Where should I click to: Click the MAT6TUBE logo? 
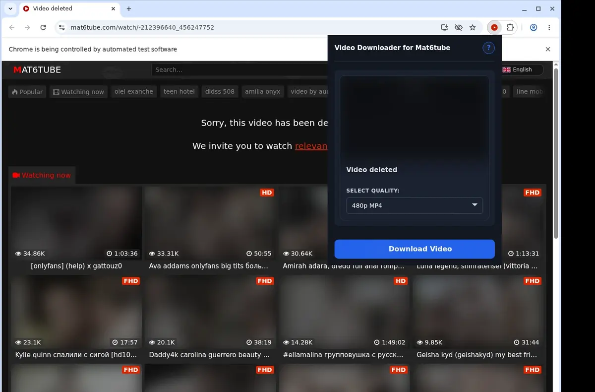coord(37,69)
